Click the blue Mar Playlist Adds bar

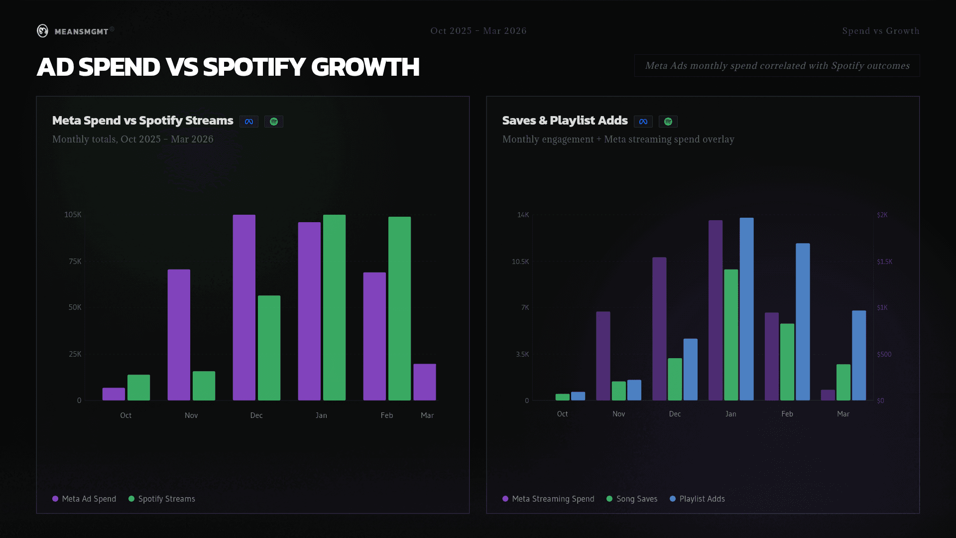(859, 356)
